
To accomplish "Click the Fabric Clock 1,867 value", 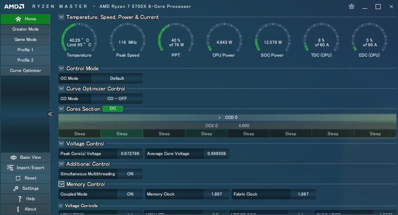I will point(303,194).
